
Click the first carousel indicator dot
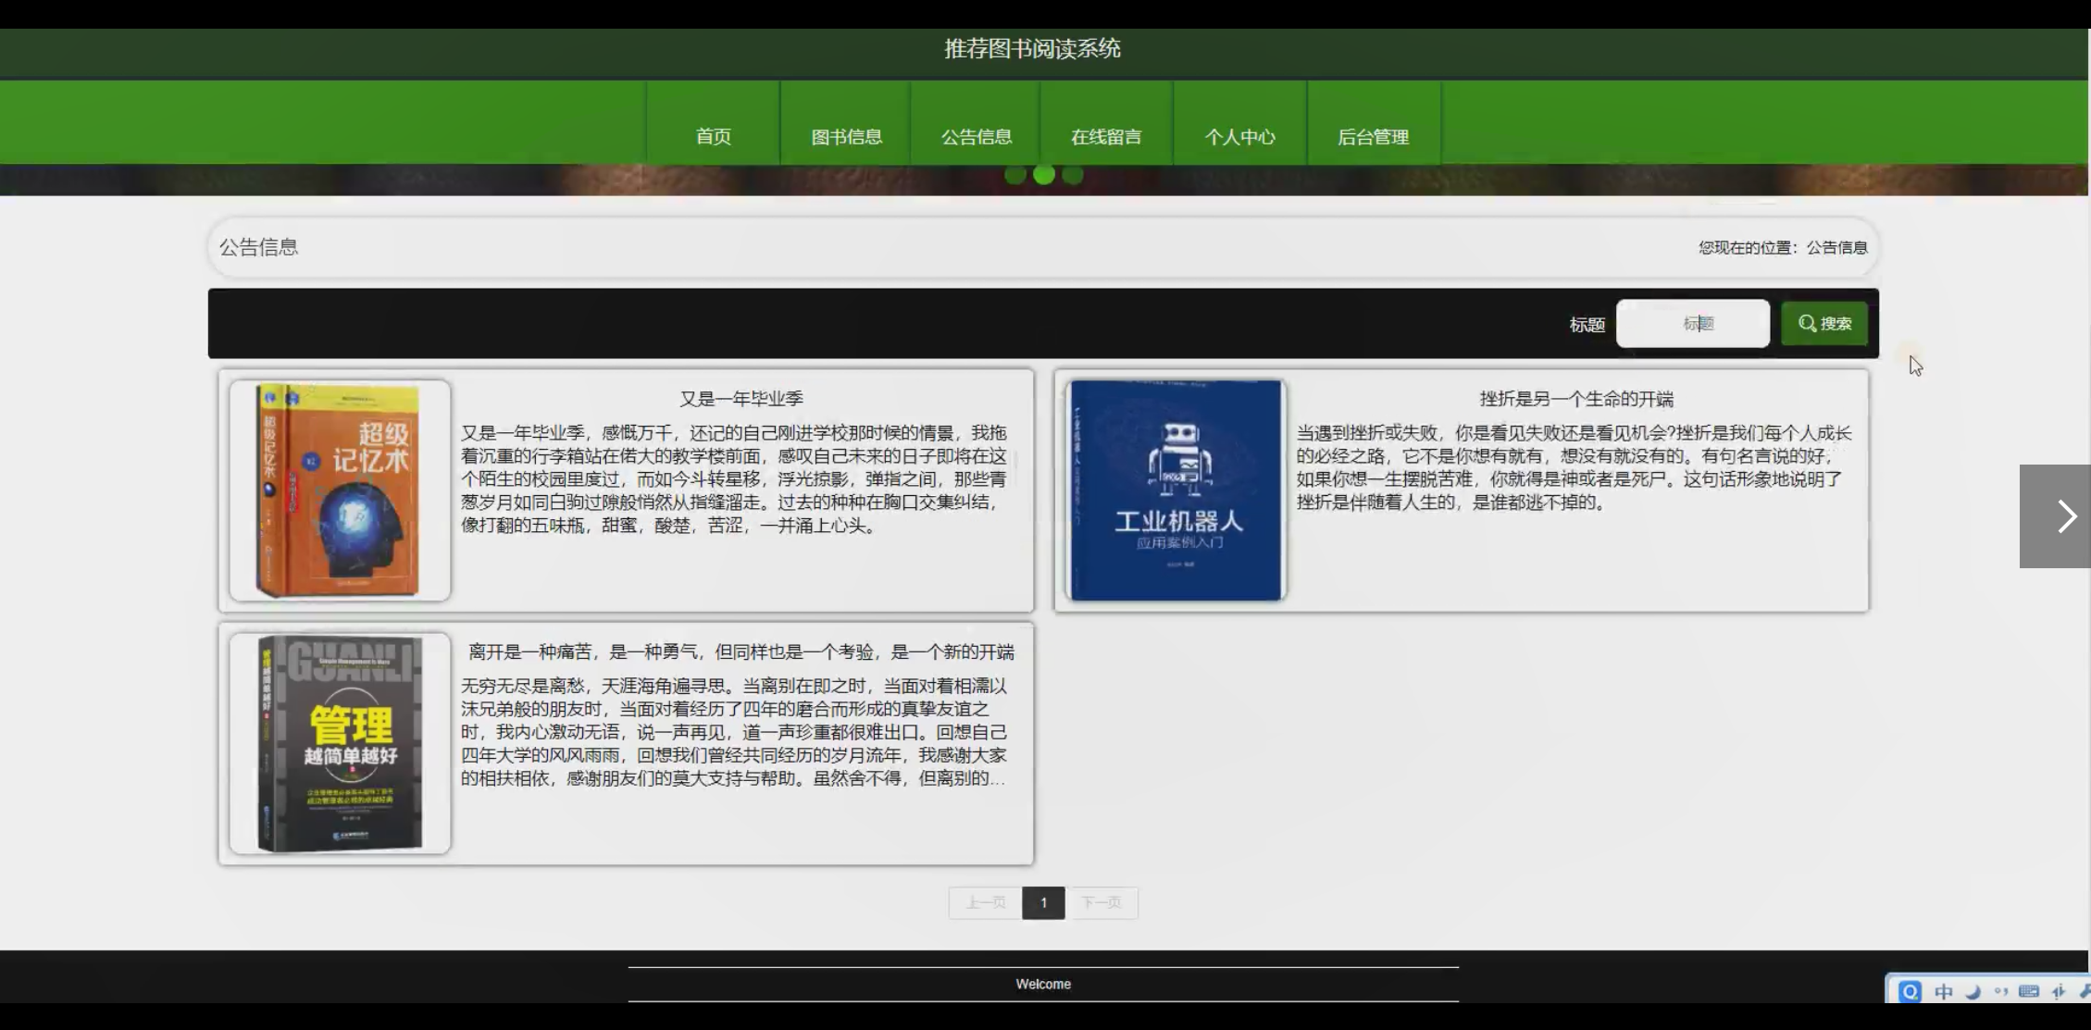tap(1014, 175)
